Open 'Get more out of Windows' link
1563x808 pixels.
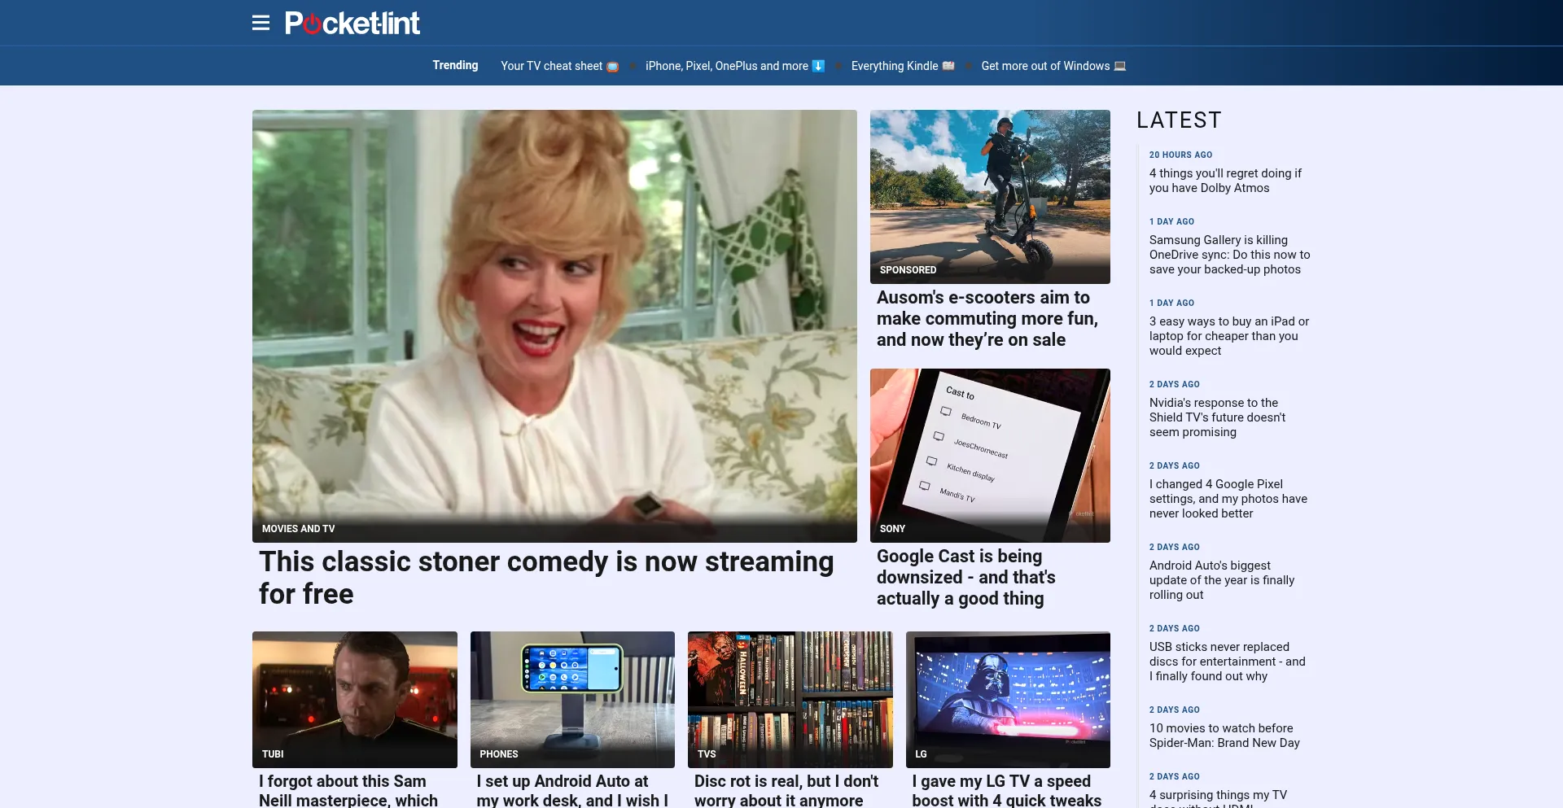point(1053,66)
